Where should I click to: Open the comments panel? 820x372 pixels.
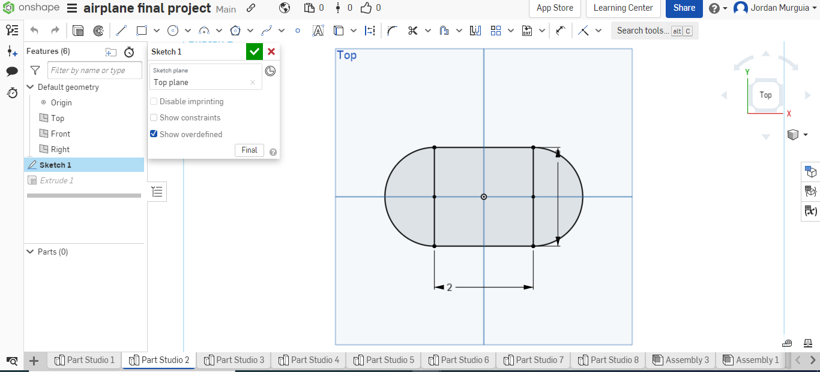click(12, 71)
